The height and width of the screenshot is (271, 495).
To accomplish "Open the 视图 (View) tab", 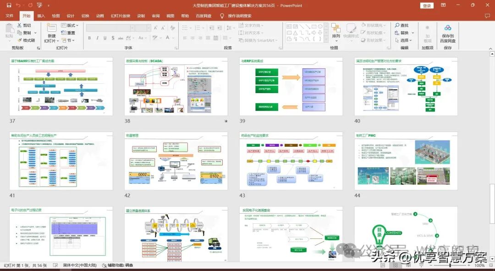I will coord(170,16).
